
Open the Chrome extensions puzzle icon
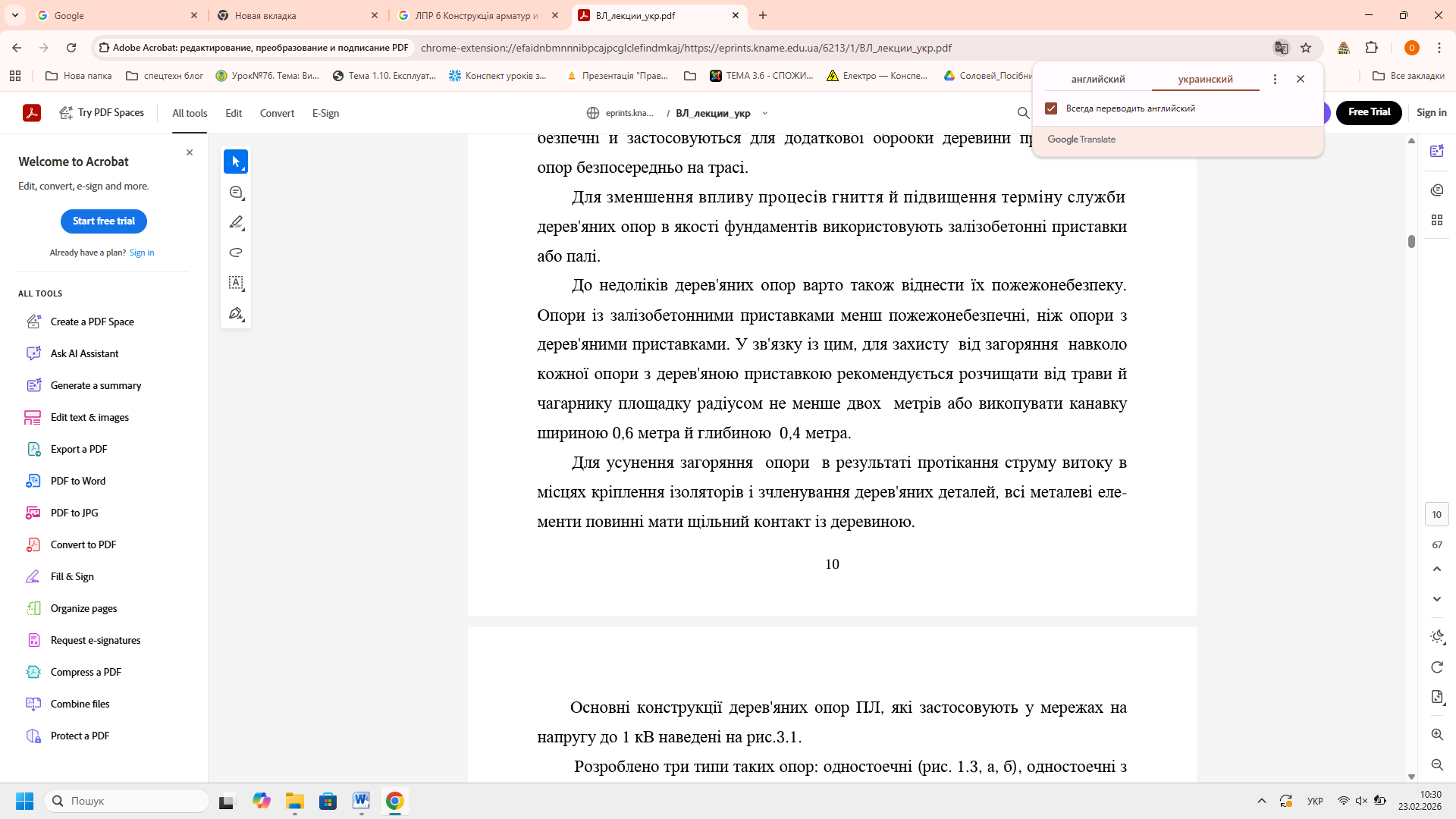(1372, 48)
